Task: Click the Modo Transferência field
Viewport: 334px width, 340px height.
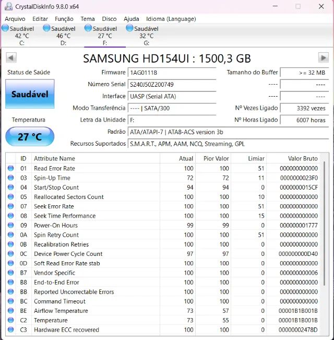Action: (x=172, y=108)
